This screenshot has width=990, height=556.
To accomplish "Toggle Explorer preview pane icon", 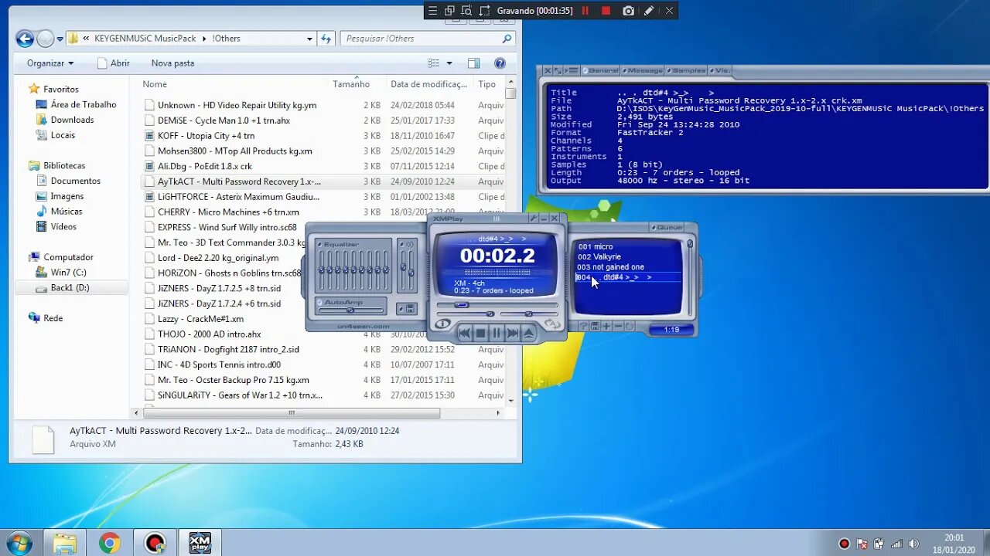I will pos(473,63).
